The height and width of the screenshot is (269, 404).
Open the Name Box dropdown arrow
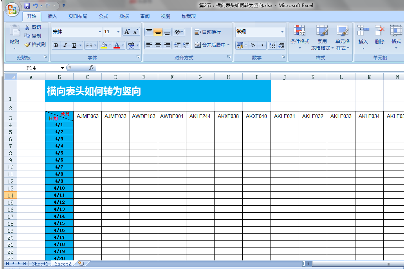(x=62, y=68)
